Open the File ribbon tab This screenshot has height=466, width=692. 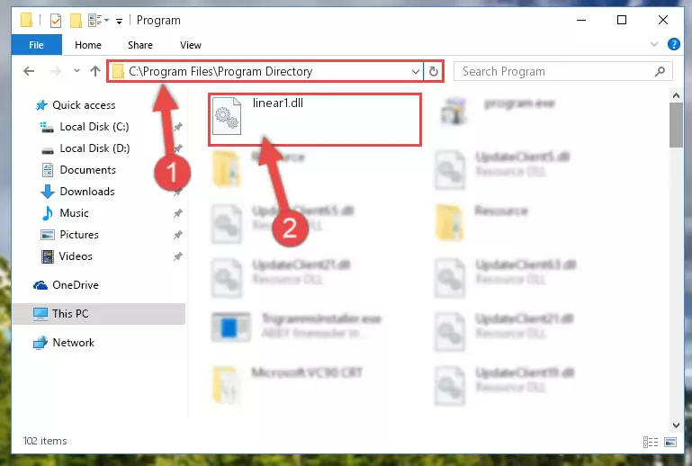(36, 45)
